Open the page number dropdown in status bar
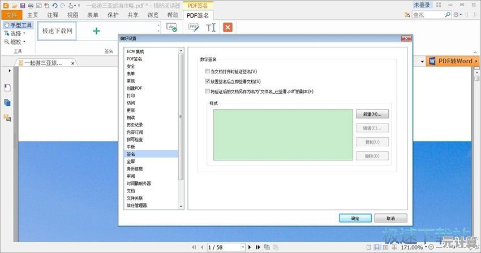 pos(243,247)
